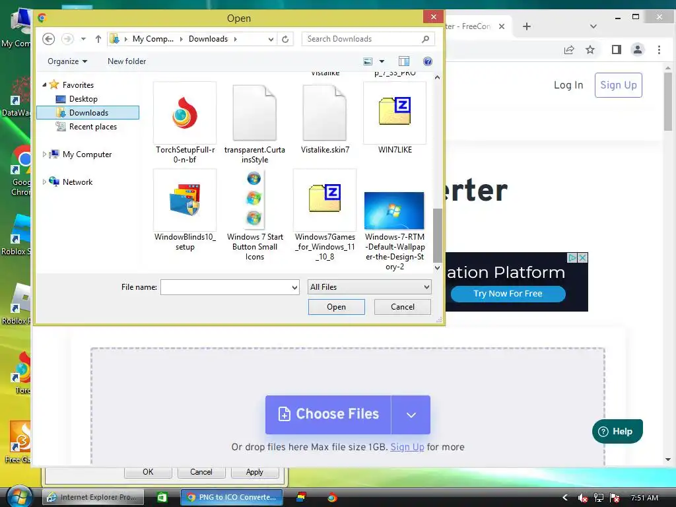Open view options dropdown arrow
The height and width of the screenshot is (507, 676).
click(382, 61)
